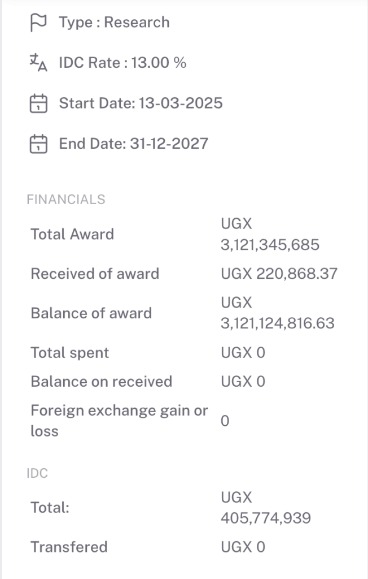The image size is (368, 579).
Task: Select the Type : Research text
Action: point(115,23)
